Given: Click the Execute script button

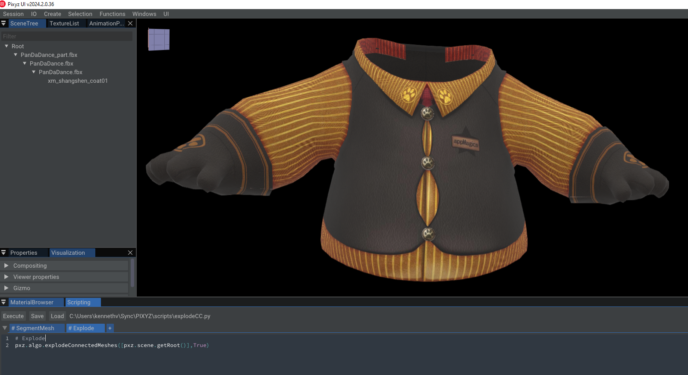Looking at the screenshot, I should coord(13,316).
